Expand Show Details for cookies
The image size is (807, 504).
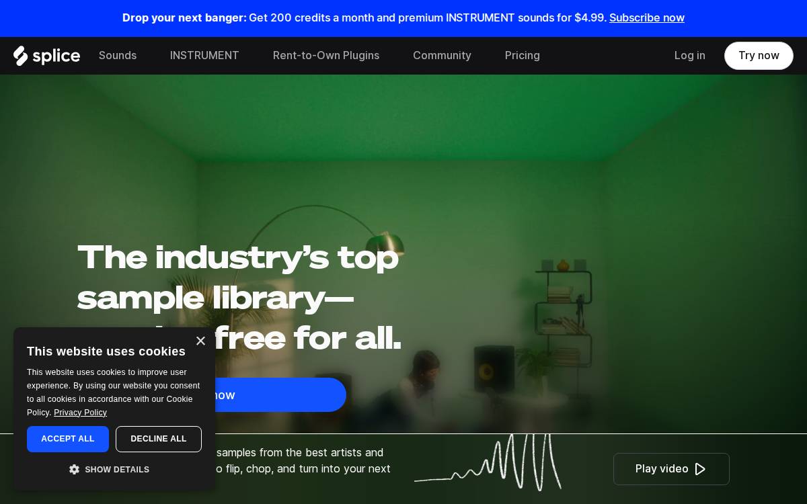(110, 469)
